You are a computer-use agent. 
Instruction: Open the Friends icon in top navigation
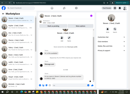[64, 8]
